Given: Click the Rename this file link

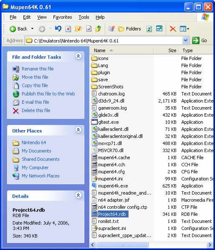Looking at the screenshot, I should pyautogui.click(x=38, y=69).
